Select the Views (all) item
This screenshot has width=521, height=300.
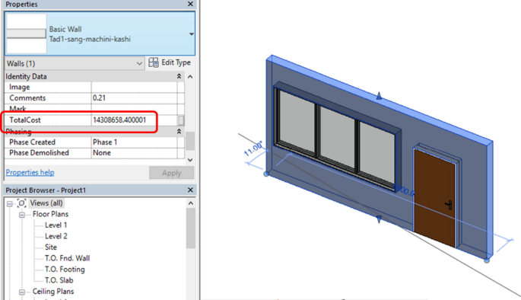pos(46,203)
